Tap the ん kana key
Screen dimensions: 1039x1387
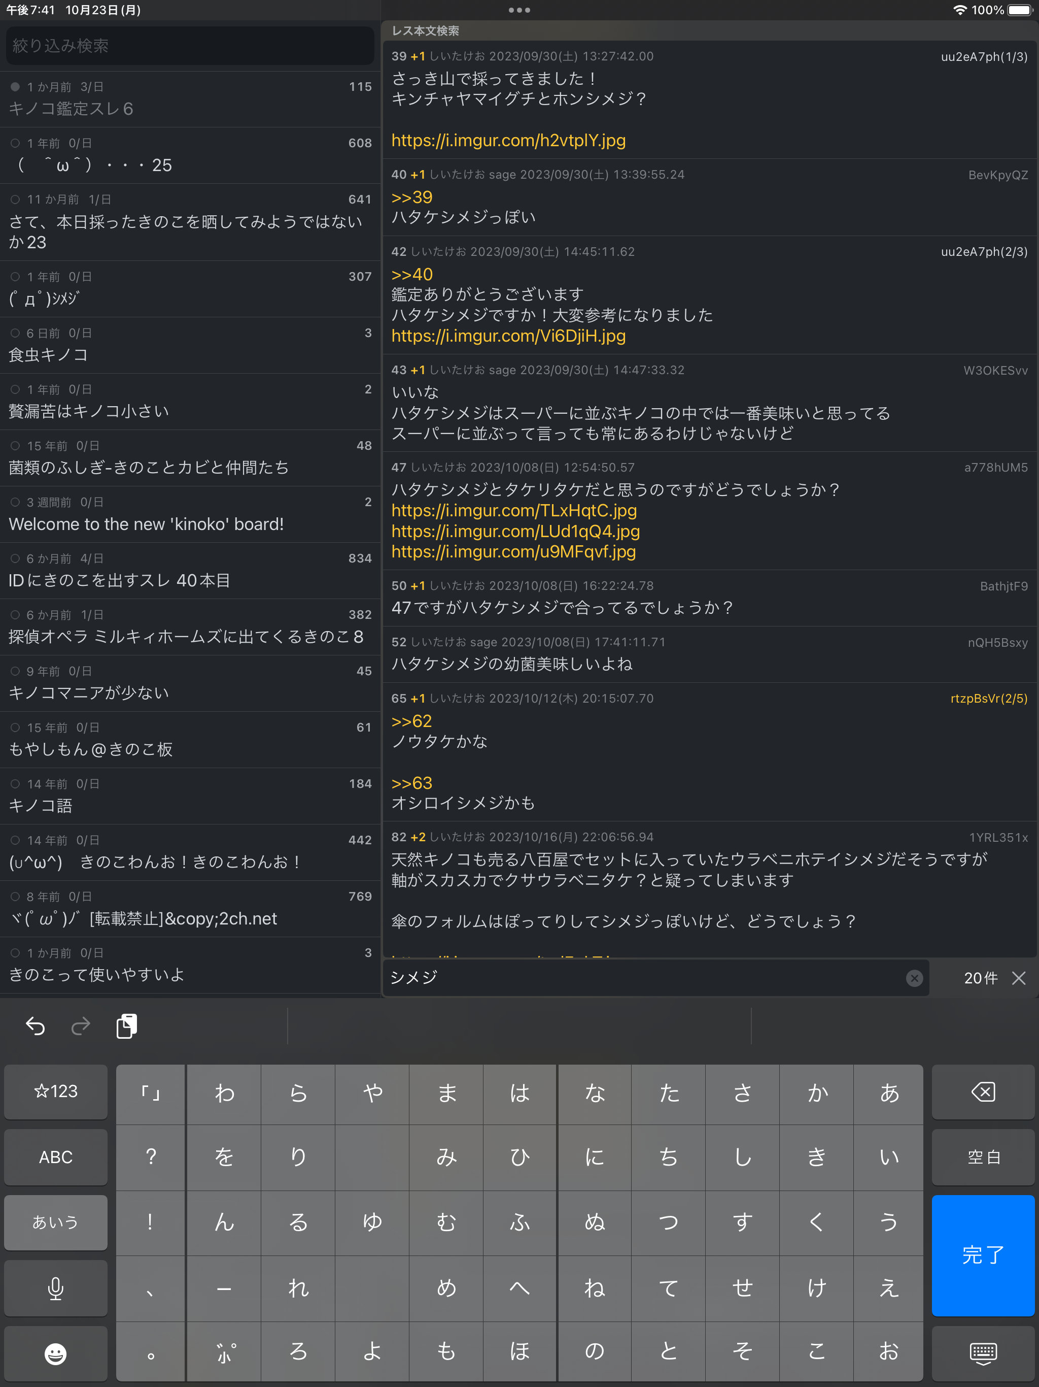tap(224, 1222)
